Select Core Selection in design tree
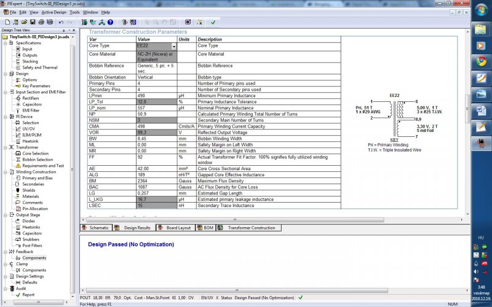 click(36, 153)
